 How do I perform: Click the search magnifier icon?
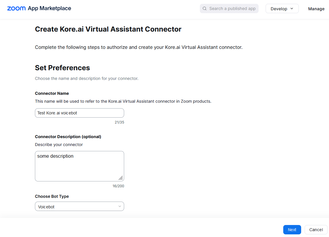(x=205, y=8)
